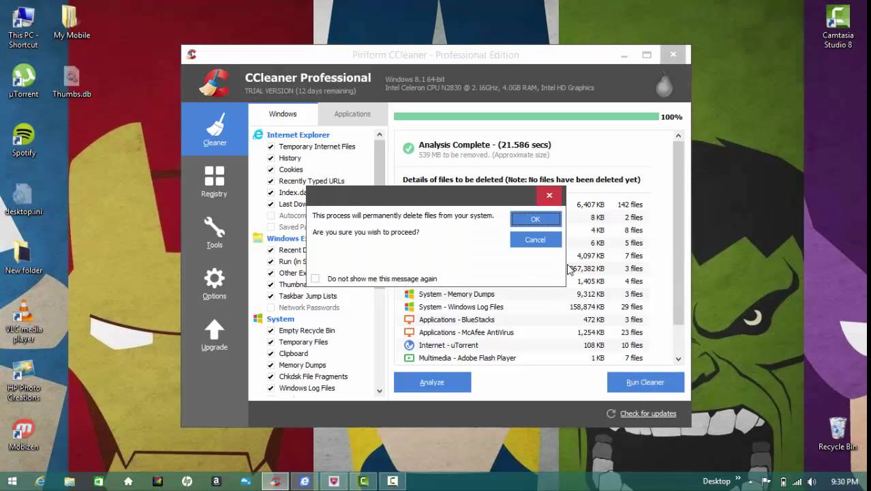Screen dimensions: 871x491
Task: Open VLC media player desktop icon
Action: pos(24,321)
